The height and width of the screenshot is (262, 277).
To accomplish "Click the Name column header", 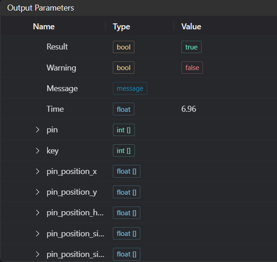I will 44,27.
